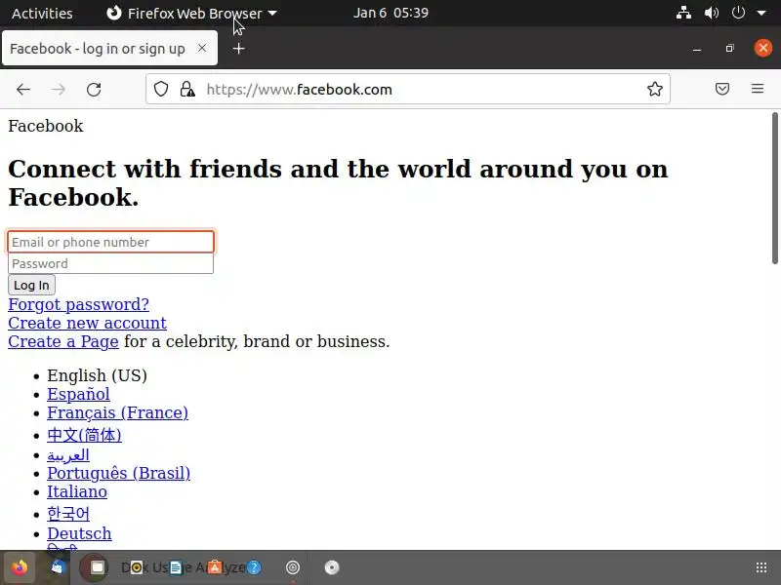Viewport: 781px width, 585px height.
Task: Click the Facebook heading text at top
Action: click(x=46, y=126)
